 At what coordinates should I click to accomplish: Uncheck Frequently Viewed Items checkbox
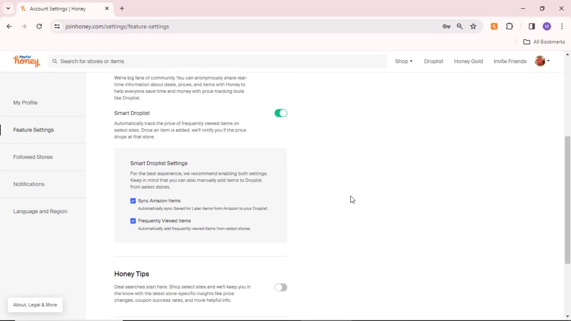[133, 221]
